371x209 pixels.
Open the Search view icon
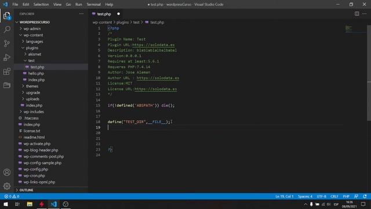(7, 30)
